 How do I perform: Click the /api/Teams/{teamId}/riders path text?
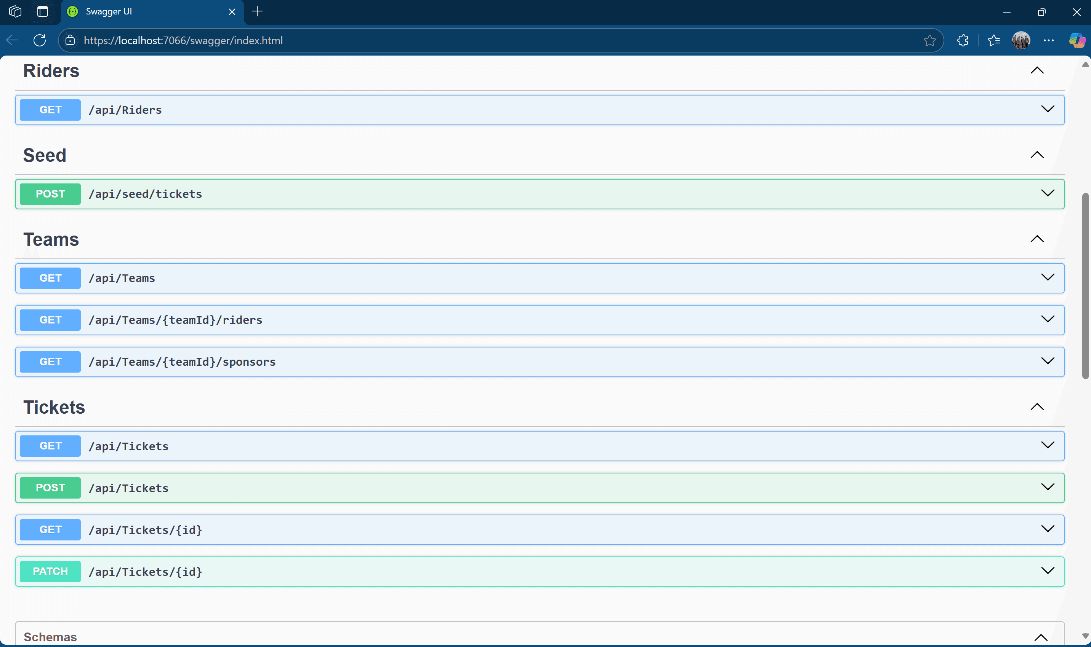tap(175, 320)
